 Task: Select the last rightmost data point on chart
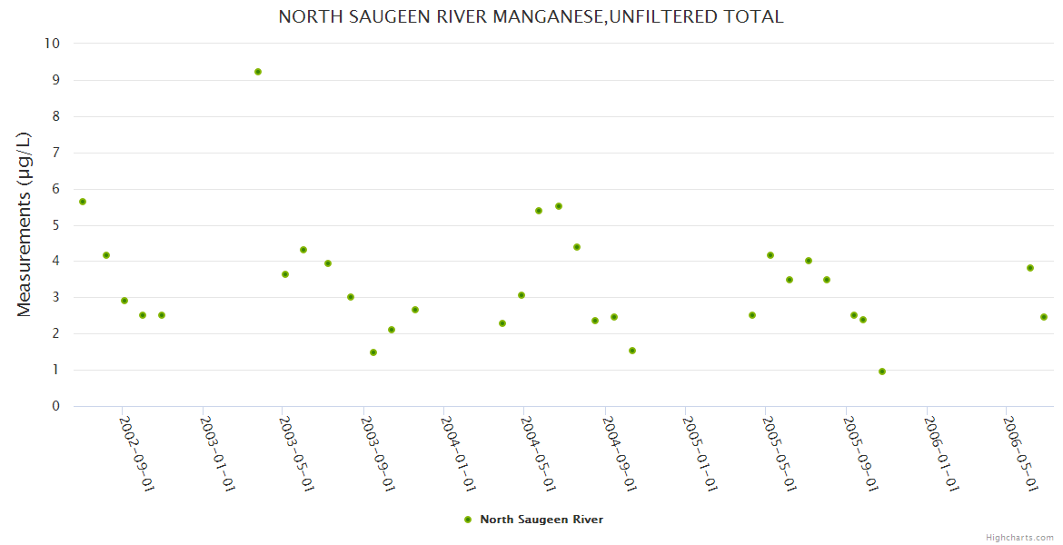coord(1044,317)
